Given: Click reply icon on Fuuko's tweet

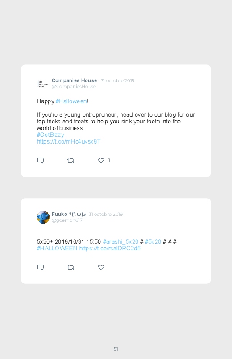Looking at the screenshot, I should coord(41,267).
